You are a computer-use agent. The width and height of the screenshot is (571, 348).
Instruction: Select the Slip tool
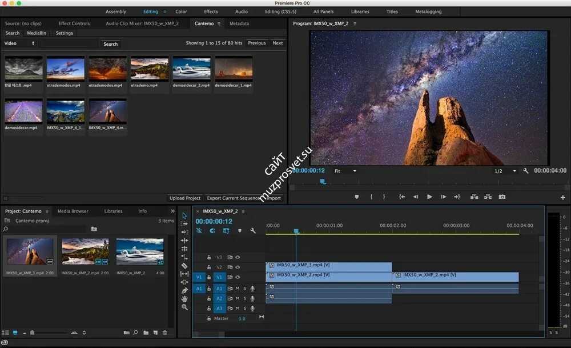point(184,274)
